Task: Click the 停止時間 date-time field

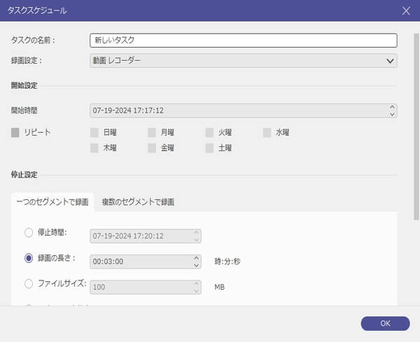Action: click(146, 236)
